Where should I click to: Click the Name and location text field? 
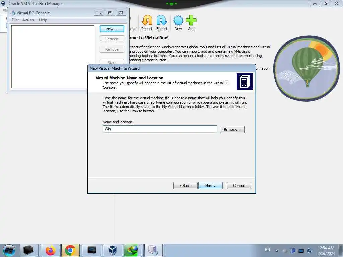click(x=160, y=129)
